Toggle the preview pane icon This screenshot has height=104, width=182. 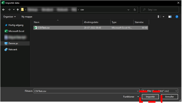click(170, 17)
